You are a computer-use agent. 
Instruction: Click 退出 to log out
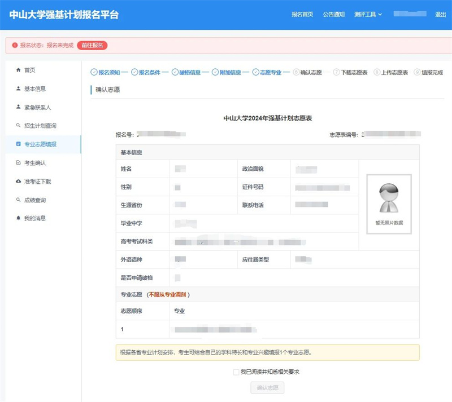441,15
